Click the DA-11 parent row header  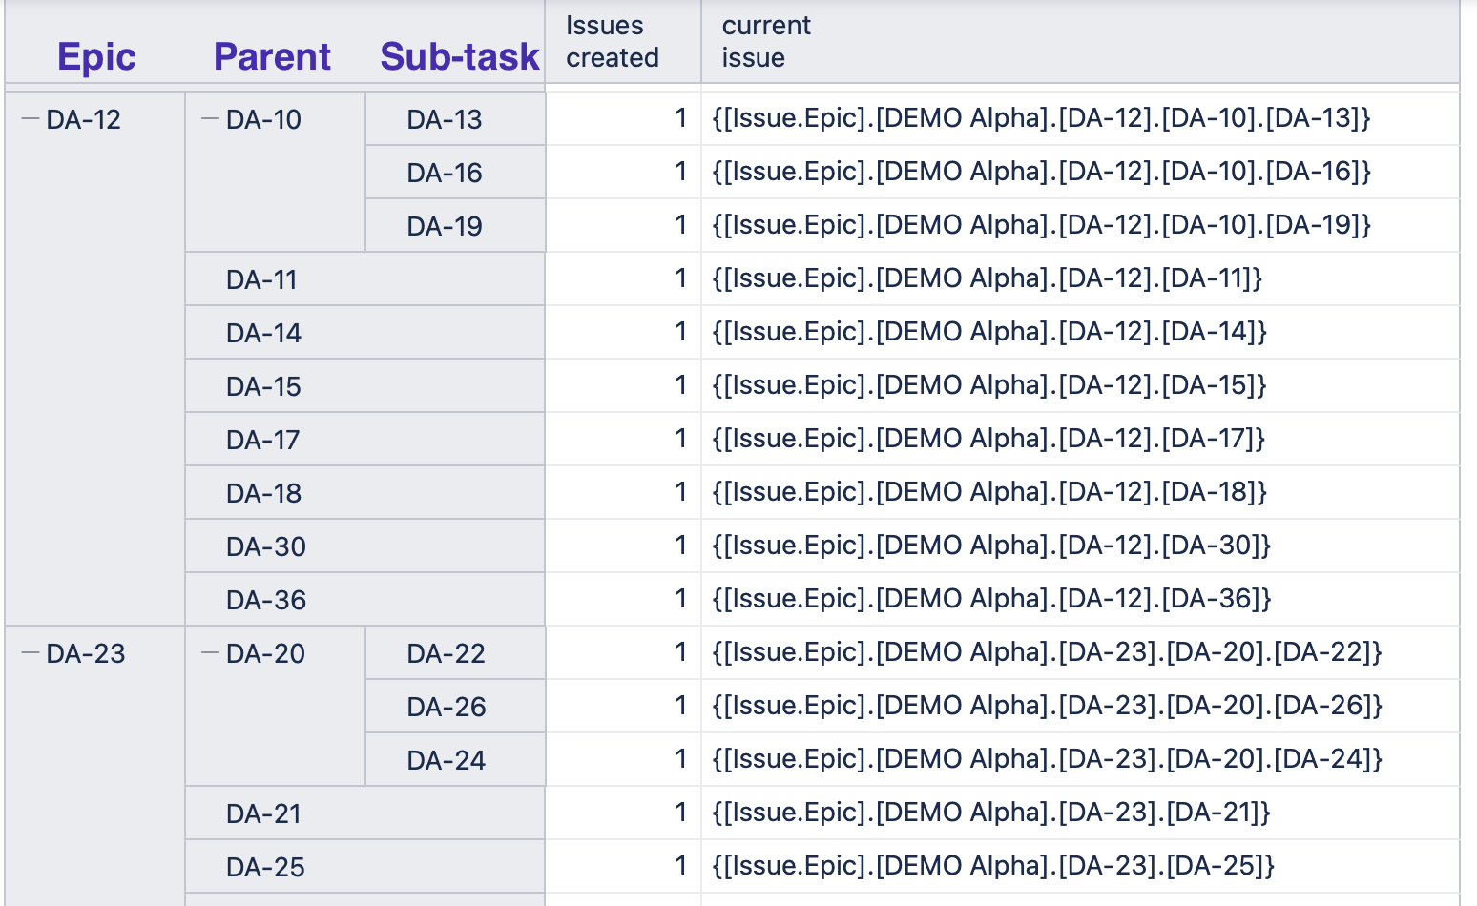[x=364, y=279]
